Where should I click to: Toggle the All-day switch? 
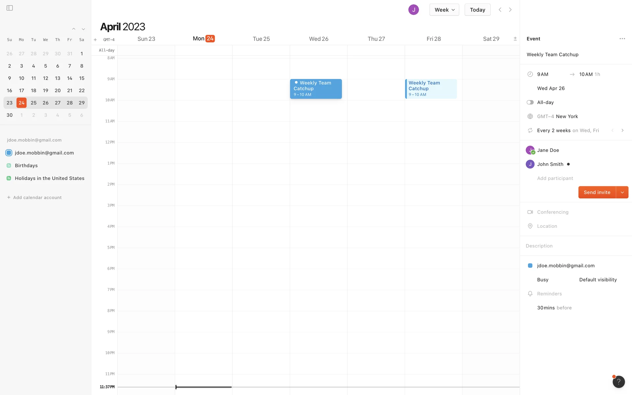pyautogui.click(x=530, y=102)
